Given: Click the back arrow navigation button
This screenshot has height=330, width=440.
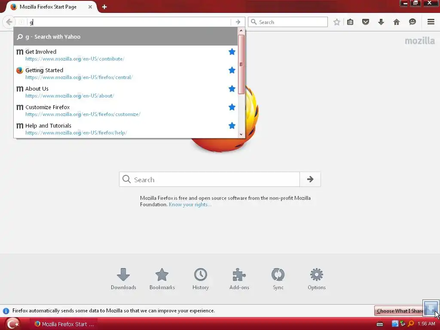Looking at the screenshot, I should click(x=9, y=22).
